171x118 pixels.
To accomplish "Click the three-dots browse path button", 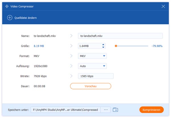I will (x=106, y=110).
